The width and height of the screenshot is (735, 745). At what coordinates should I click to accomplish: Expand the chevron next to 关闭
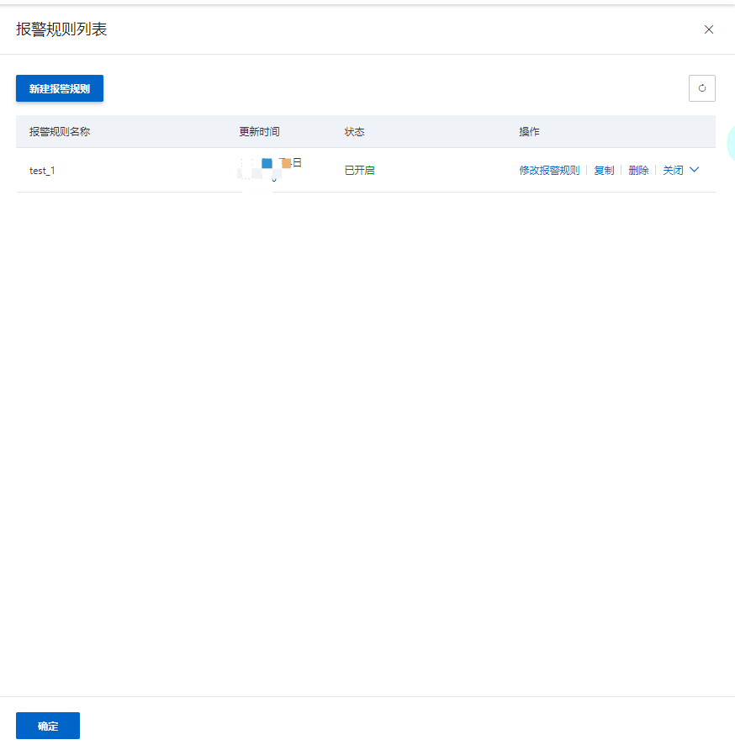[x=694, y=170]
